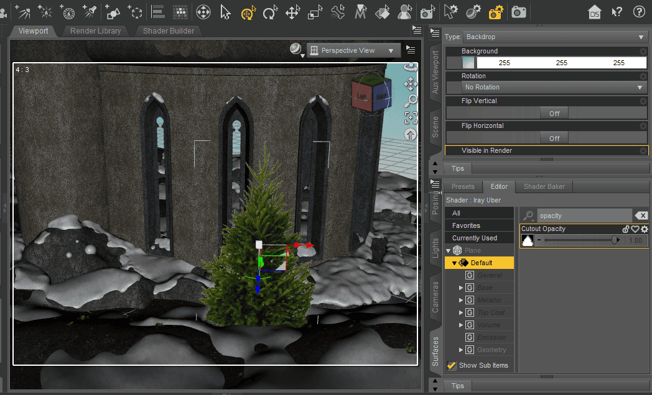This screenshot has height=395, width=652.
Task: Select the Rotate tool
Action: (x=270, y=12)
